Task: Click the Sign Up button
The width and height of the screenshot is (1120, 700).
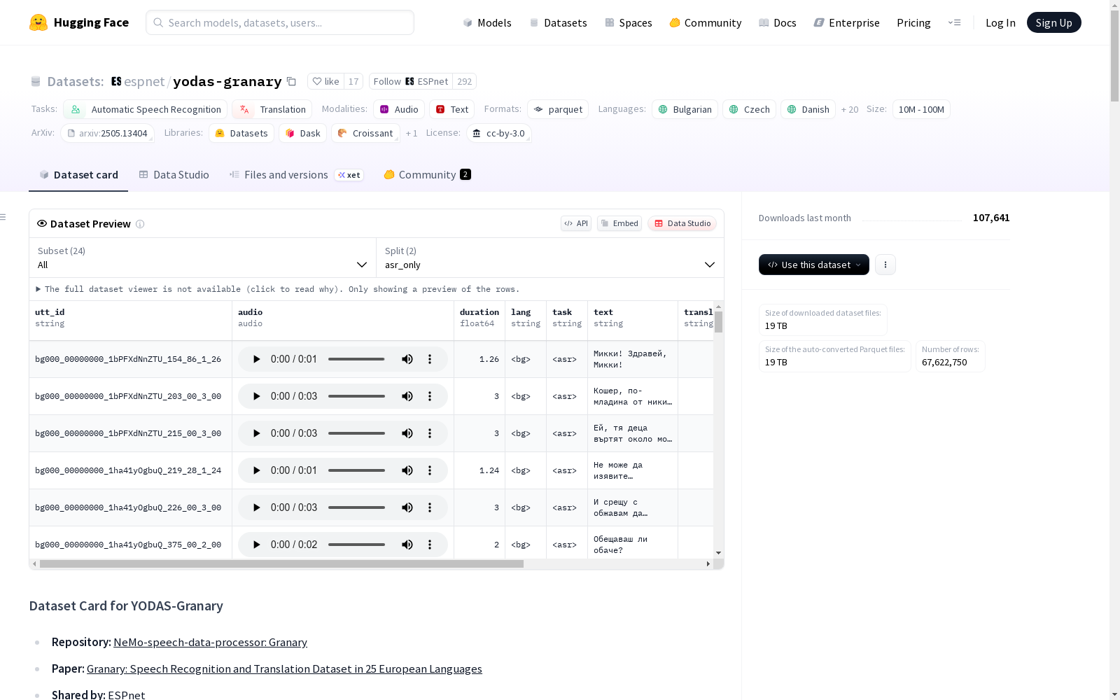Action: click(1054, 22)
